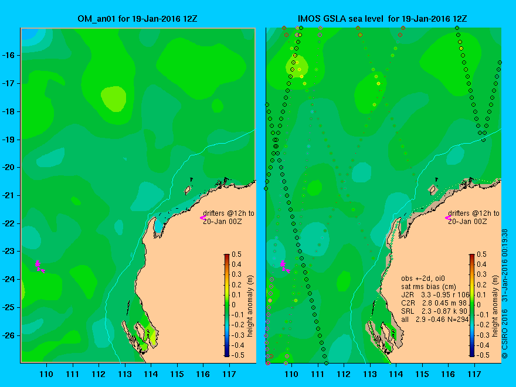The width and height of the screenshot is (516, 387).
Task: Click the "OM_an01 for 19-Jan-2016 12Z" title
Action: pyautogui.click(x=137, y=19)
